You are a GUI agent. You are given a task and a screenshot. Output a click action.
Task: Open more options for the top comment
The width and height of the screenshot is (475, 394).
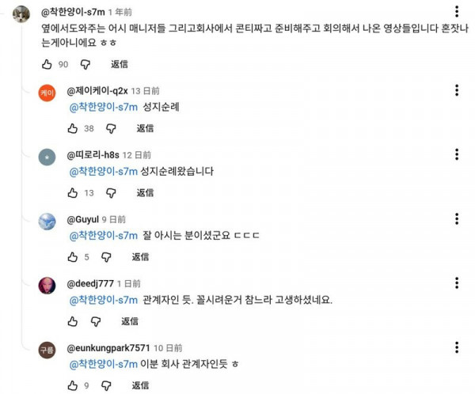tap(457, 12)
